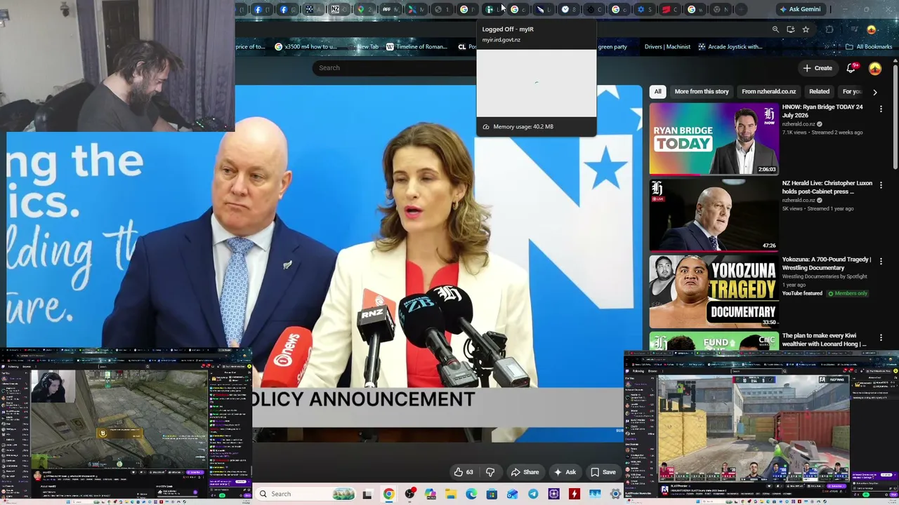Open the All Bookmarks folder

869,47
